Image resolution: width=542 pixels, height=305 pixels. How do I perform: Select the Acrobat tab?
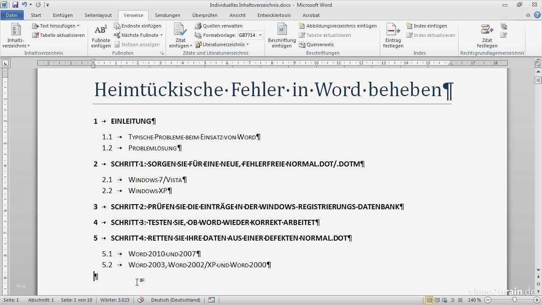311,15
